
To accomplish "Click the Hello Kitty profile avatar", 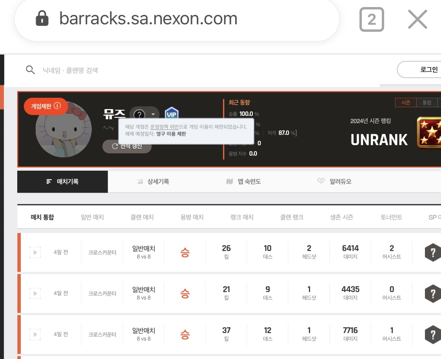I will pos(64,130).
